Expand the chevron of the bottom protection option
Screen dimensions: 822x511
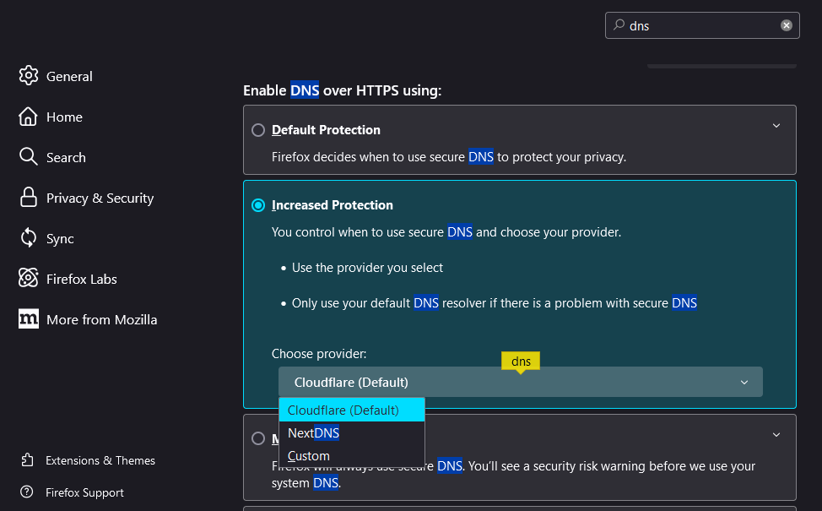coord(776,434)
